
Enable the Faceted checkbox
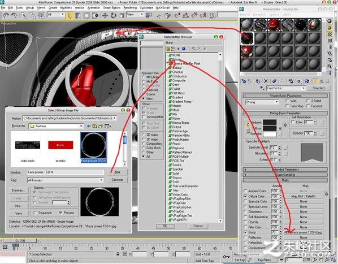308,106
